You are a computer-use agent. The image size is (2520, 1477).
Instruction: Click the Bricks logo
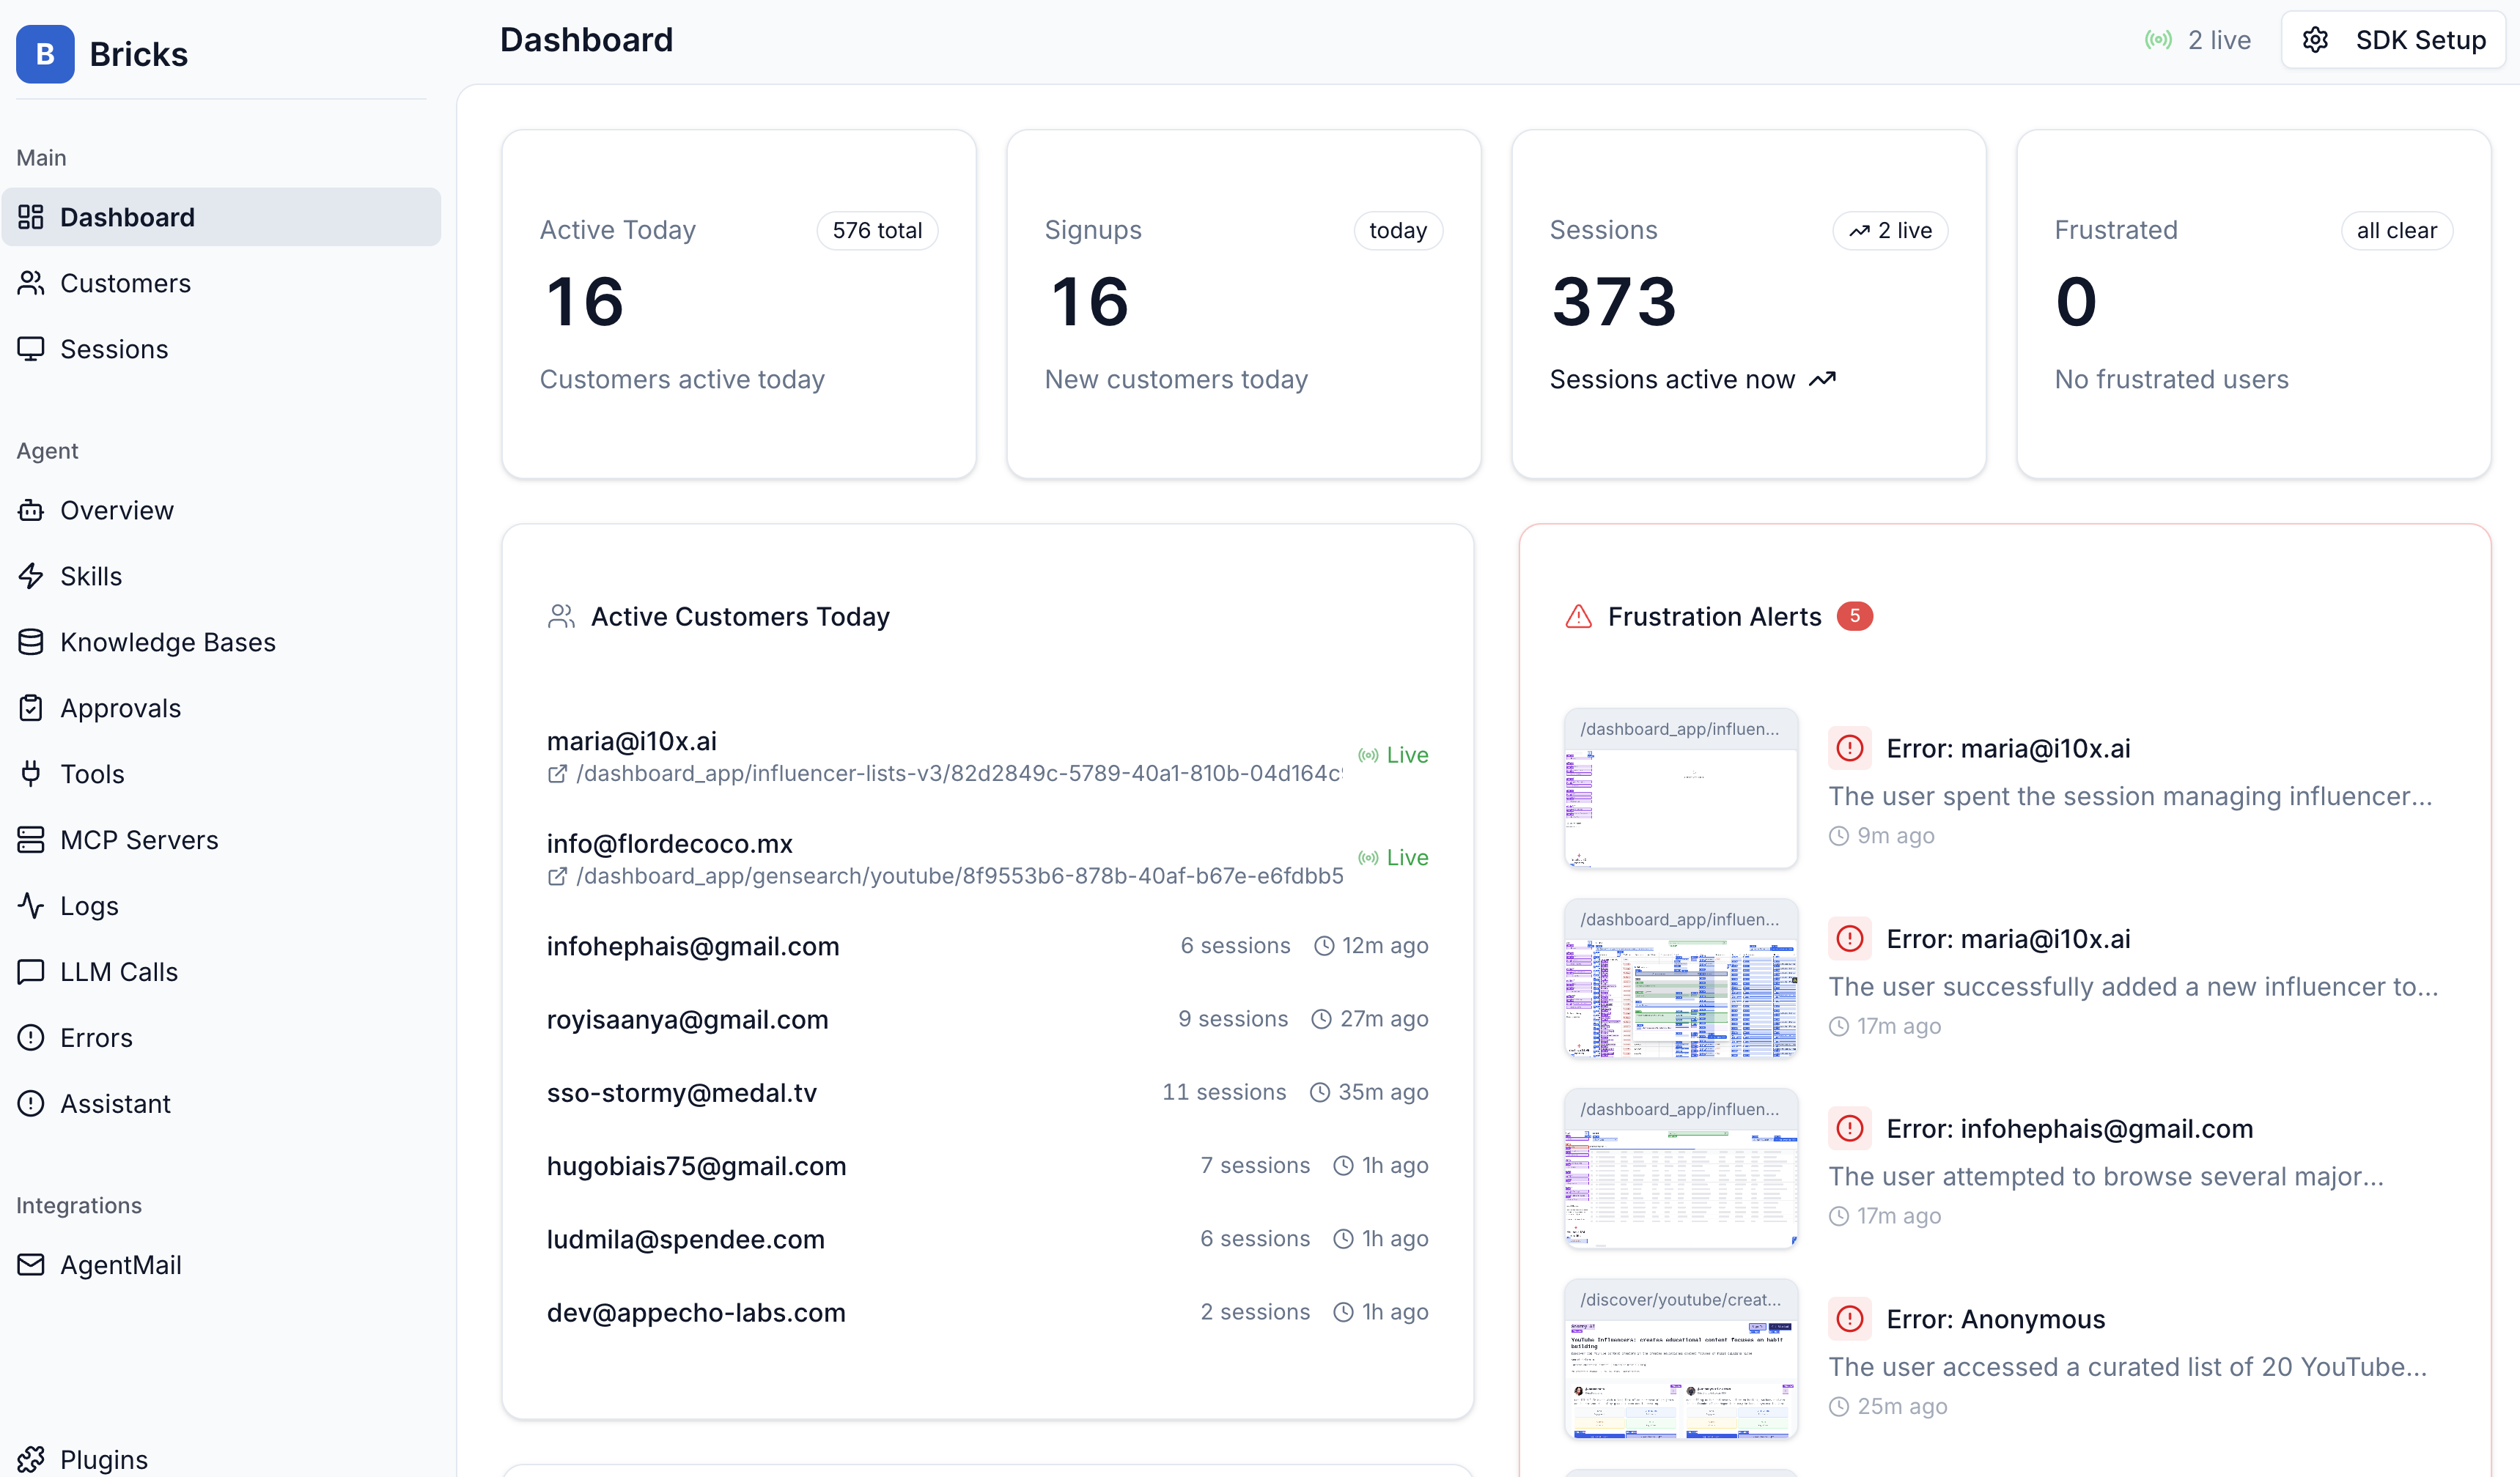click(44, 54)
